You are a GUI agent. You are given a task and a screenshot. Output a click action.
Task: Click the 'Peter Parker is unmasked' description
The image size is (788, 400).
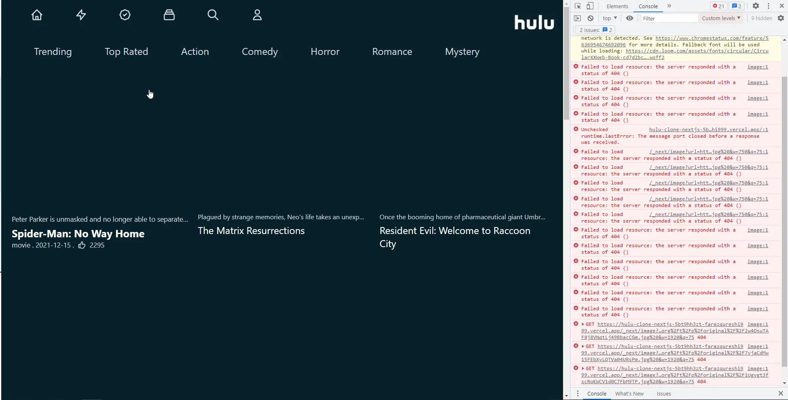click(100, 219)
